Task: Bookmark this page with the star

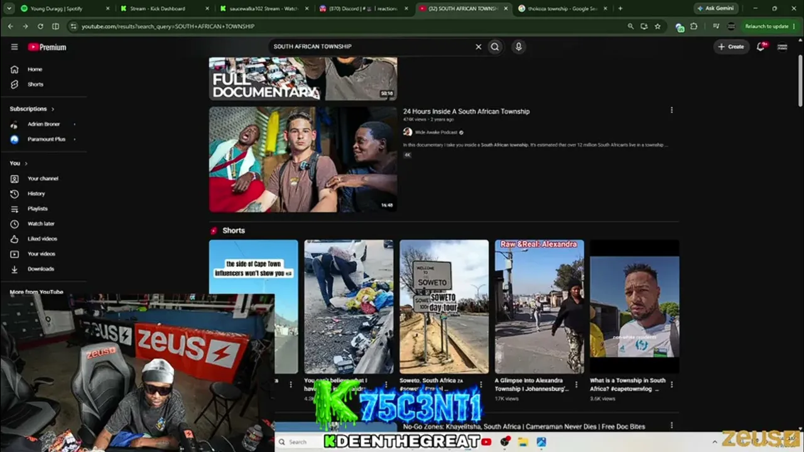Action: (x=658, y=26)
